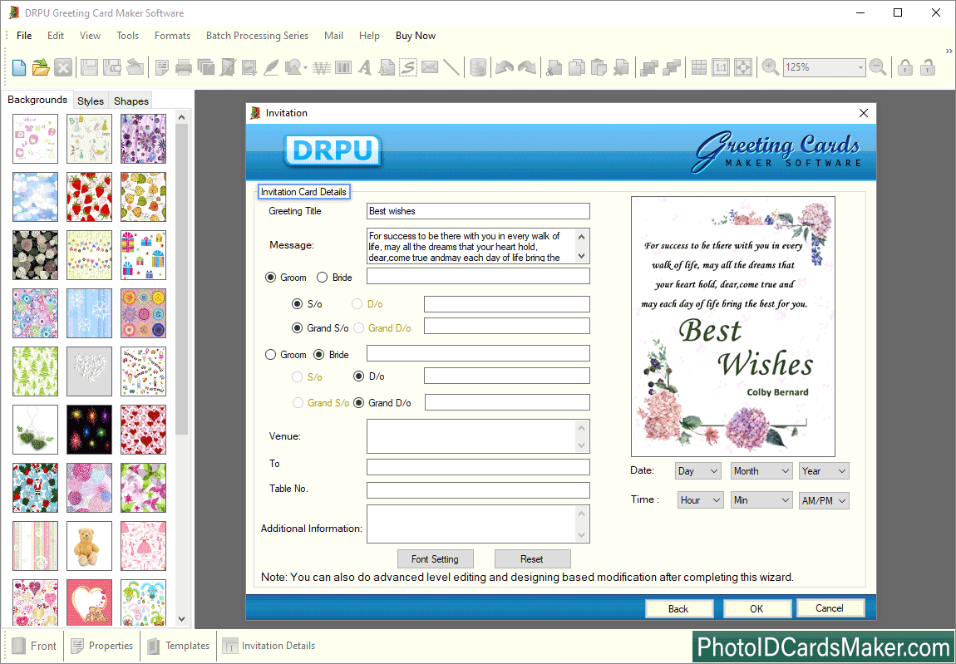The image size is (956, 664).
Task: Open the File menu
Action: click(x=24, y=36)
